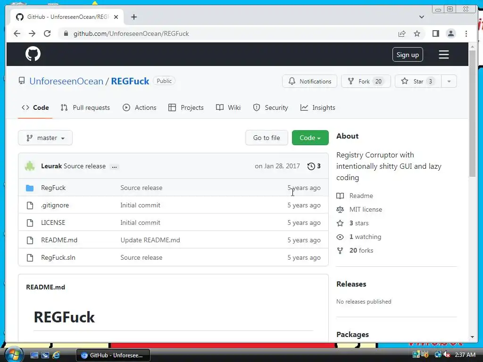Open the hamburger navigation menu

coord(443,55)
